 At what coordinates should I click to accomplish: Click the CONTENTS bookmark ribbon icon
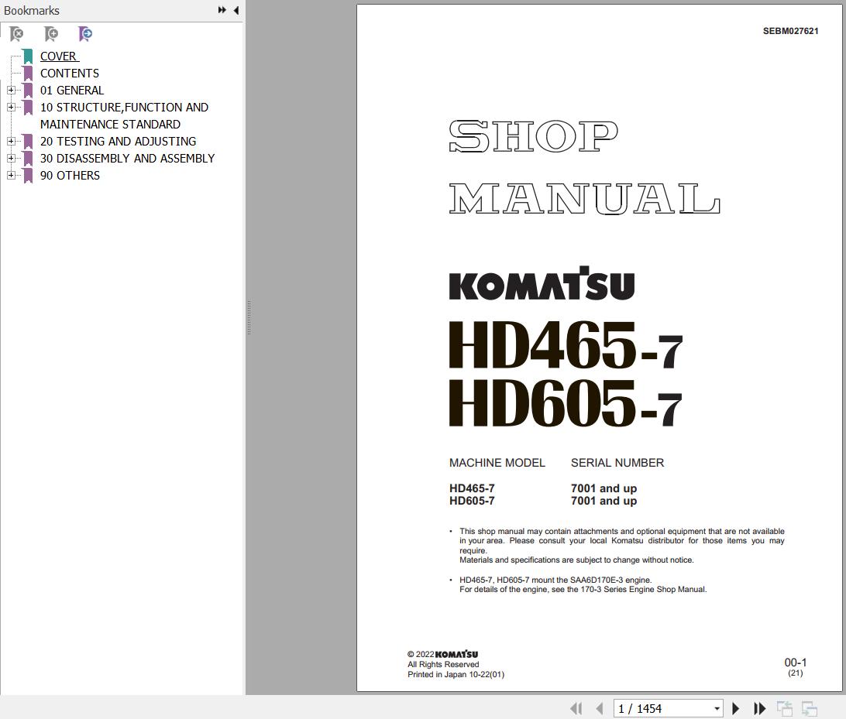point(28,74)
